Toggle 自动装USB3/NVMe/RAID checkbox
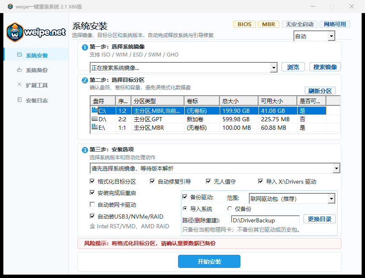Viewport: 365px width, 278px height. 92,217
